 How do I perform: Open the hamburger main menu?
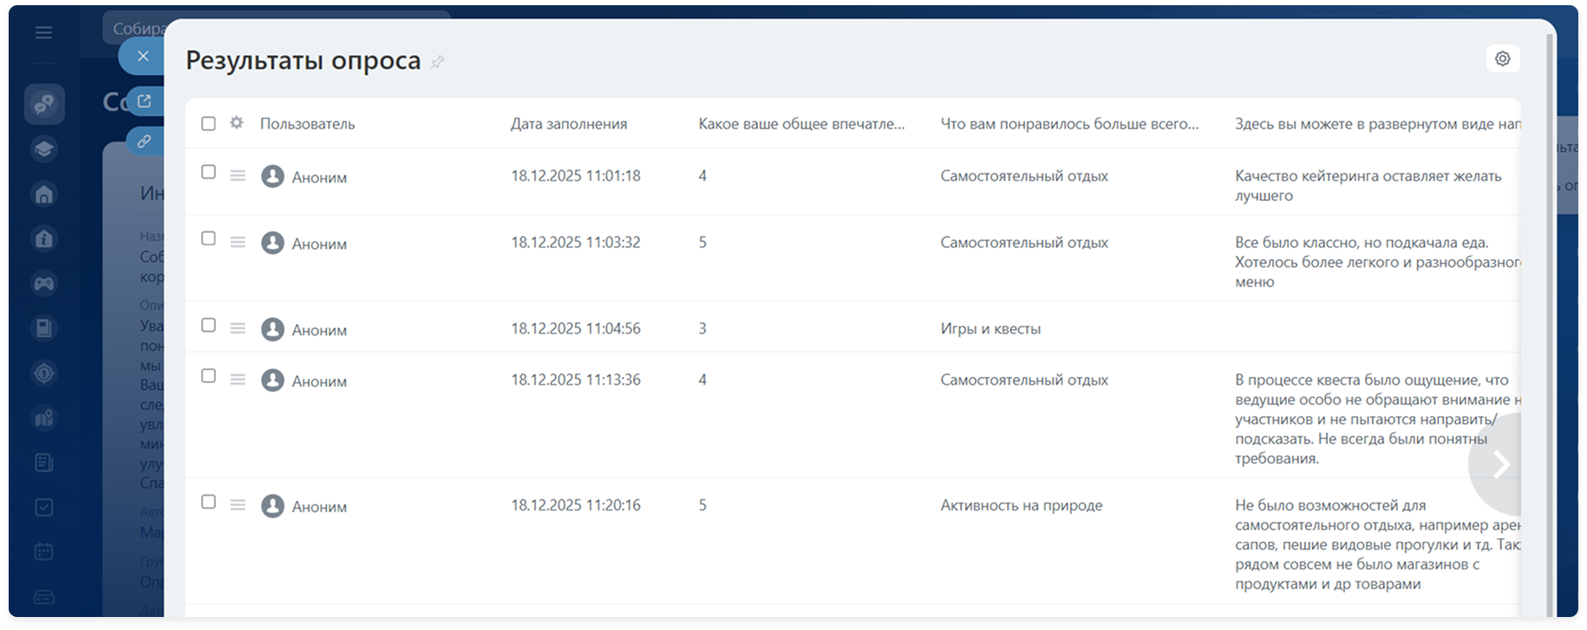[x=43, y=33]
